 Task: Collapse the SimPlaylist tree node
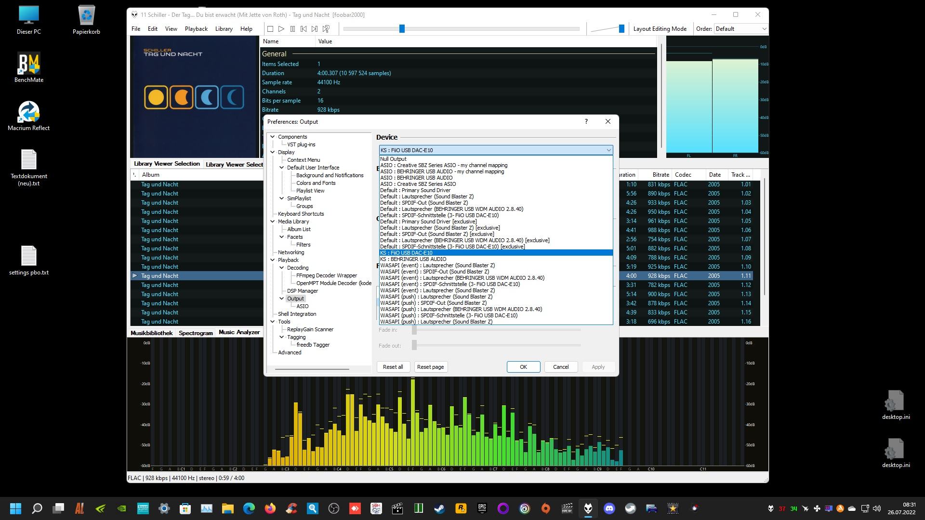282,198
